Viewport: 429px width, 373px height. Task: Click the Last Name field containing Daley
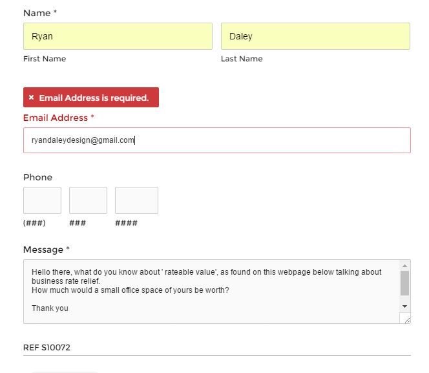point(315,36)
